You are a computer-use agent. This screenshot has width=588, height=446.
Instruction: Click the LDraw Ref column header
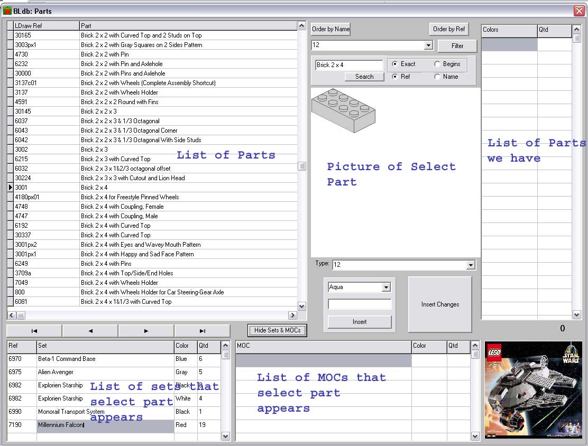[x=46, y=25]
